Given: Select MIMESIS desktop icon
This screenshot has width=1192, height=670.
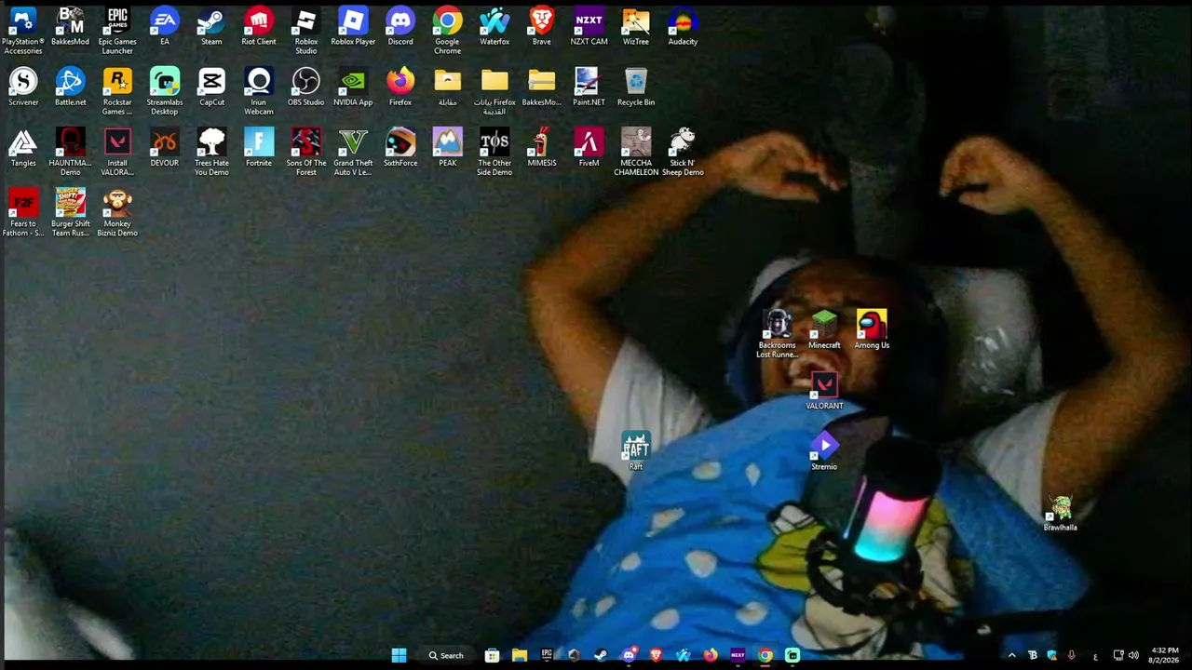Looking at the screenshot, I should pyautogui.click(x=541, y=148).
